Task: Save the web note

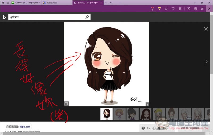Action: pos(195,9)
